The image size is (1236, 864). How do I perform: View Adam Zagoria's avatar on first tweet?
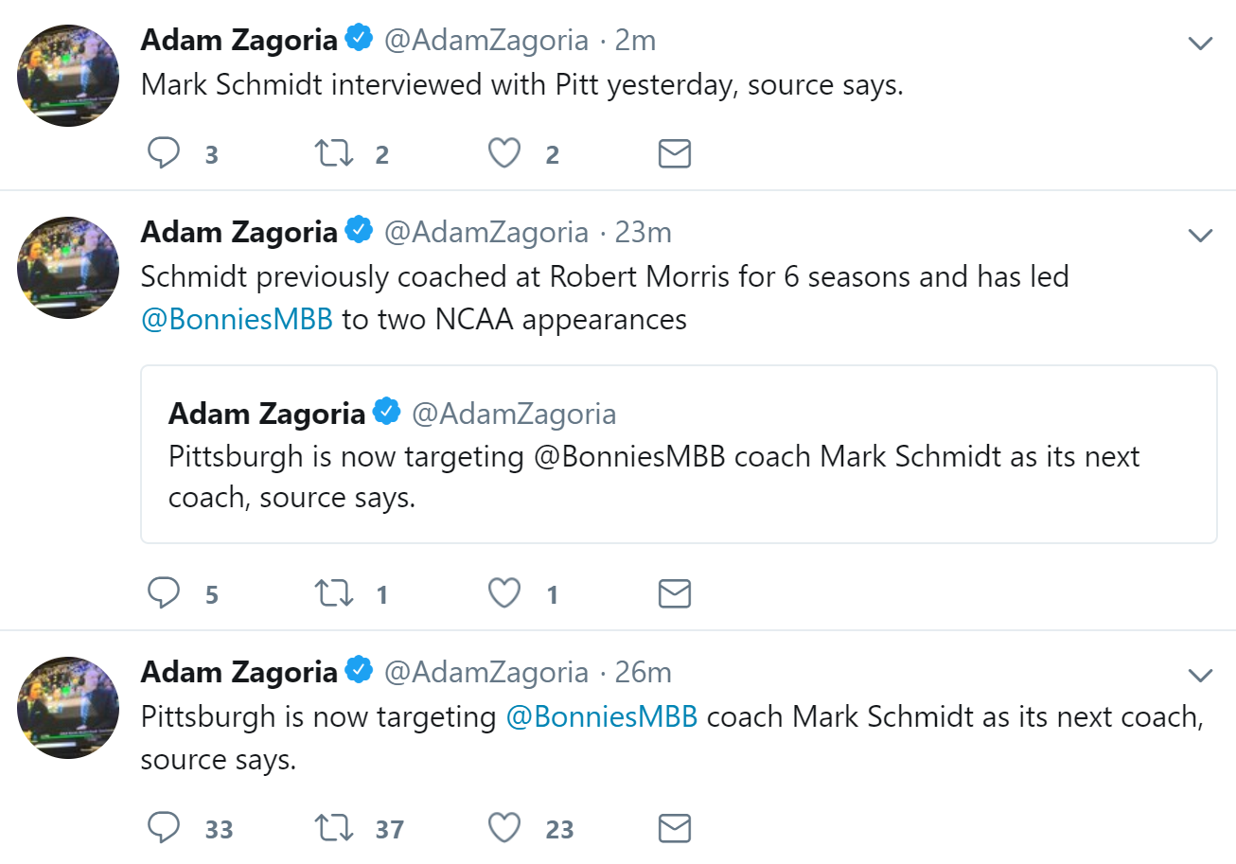[x=68, y=76]
